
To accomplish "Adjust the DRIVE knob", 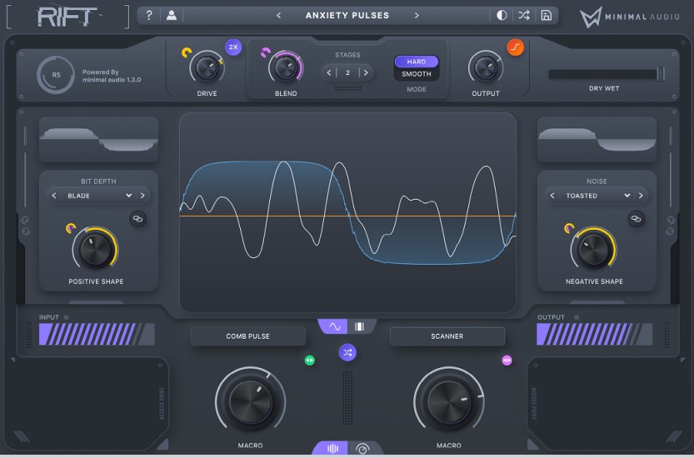I will (207, 67).
